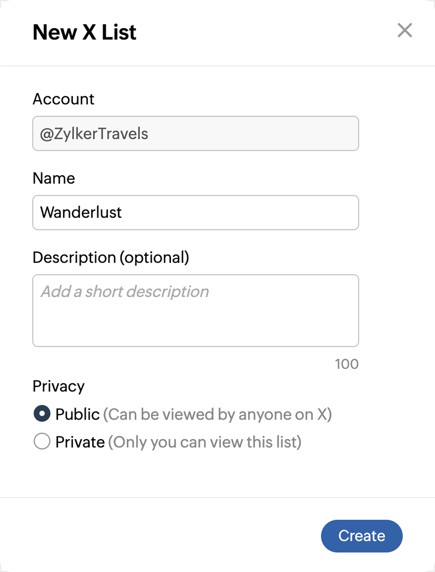Viewport: 435px width, 572px height.
Task: Click the "Only you can view this list" hint
Action: point(205,442)
